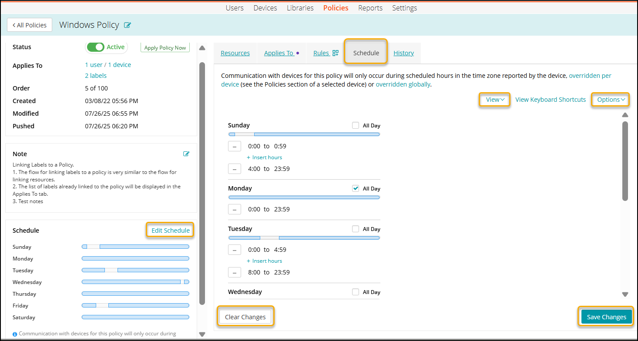638x341 pixels.
Task: Go back to All Policies
Action: click(x=30, y=25)
